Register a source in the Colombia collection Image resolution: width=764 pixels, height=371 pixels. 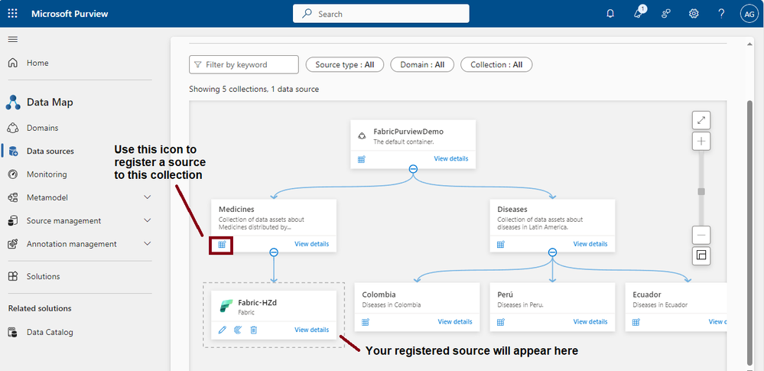click(x=366, y=322)
